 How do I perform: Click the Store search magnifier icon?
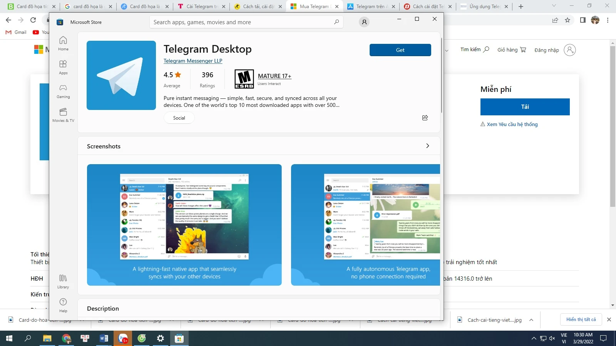(336, 22)
